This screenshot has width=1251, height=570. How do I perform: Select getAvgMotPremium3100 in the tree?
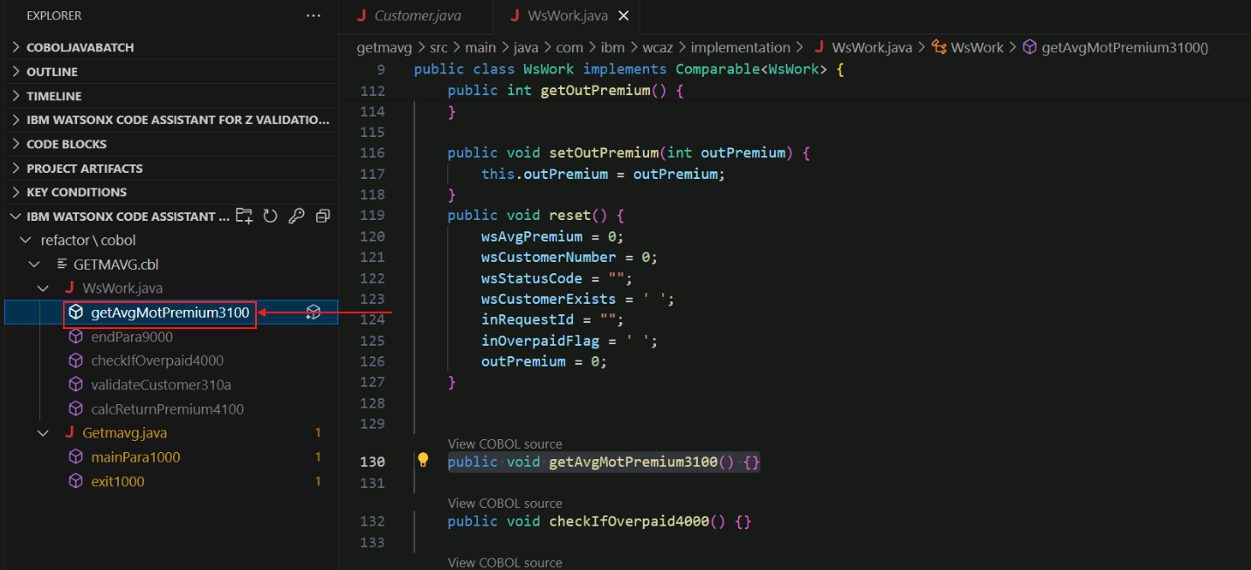(x=170, y=312)
